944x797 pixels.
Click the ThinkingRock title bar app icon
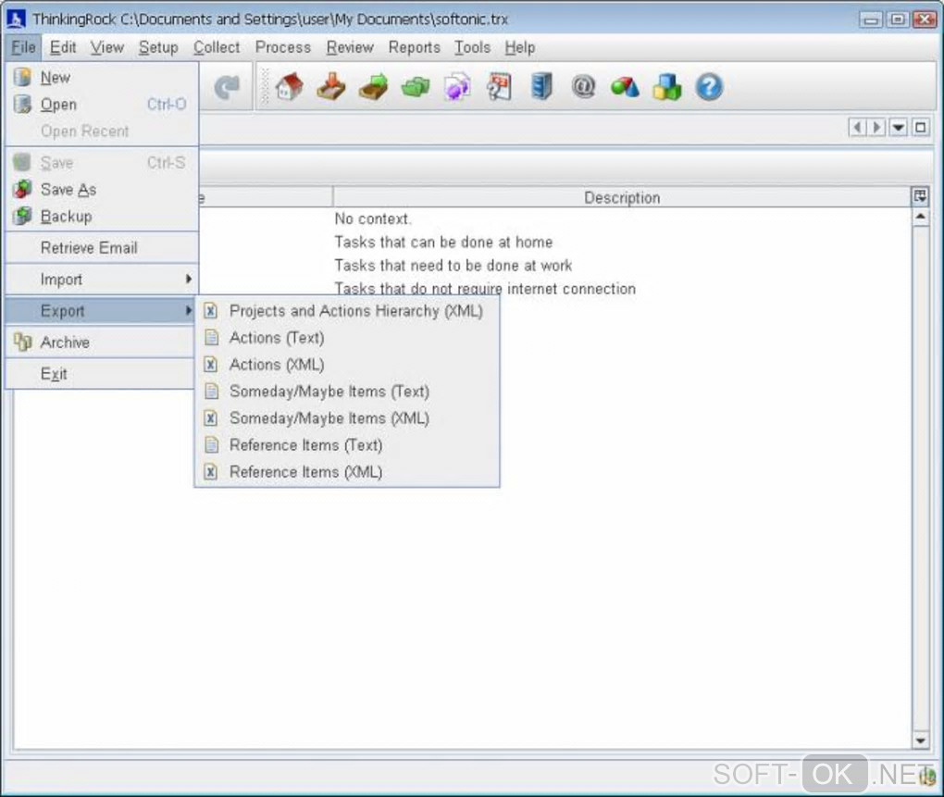pyautogui.click(x=15, y=19)
